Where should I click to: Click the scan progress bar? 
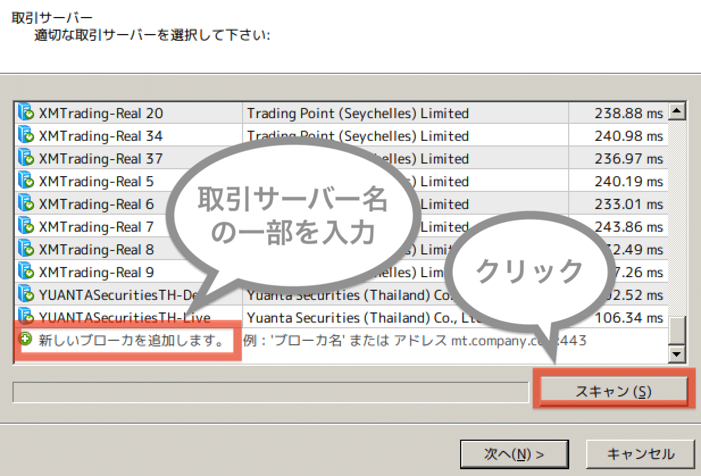270,392
